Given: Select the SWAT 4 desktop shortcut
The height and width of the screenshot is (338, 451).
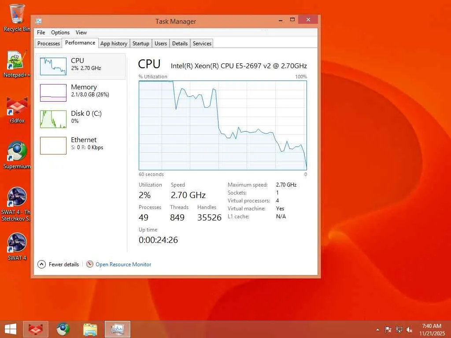Looking at the screenshot, I should click(x=17, y=246).
